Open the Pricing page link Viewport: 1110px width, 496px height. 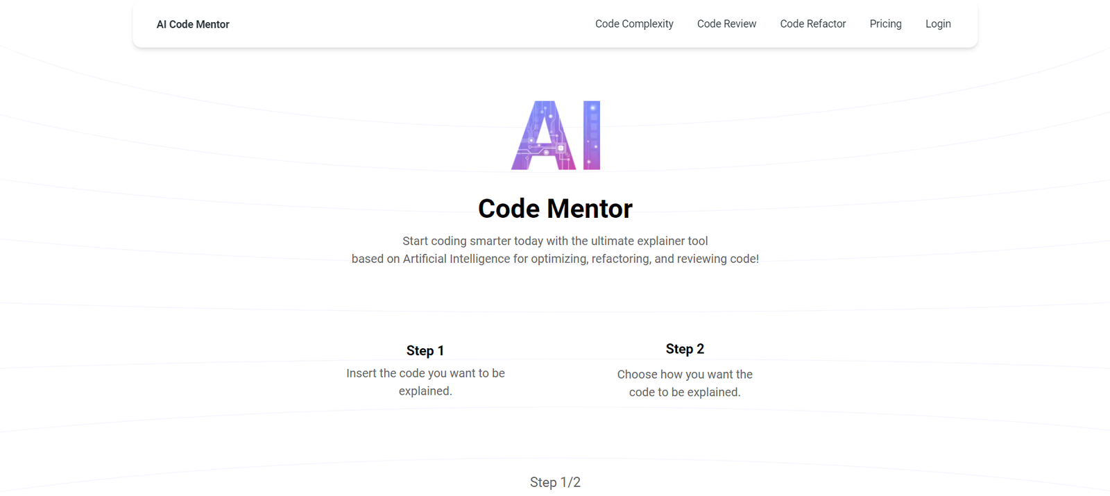885,24
